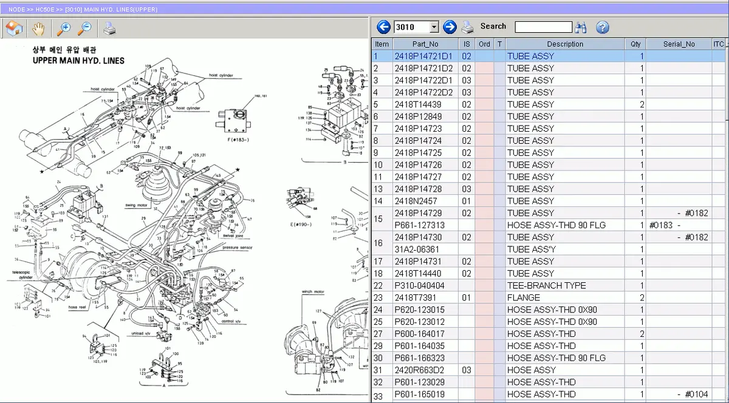Open help with question mark icon

602,27
